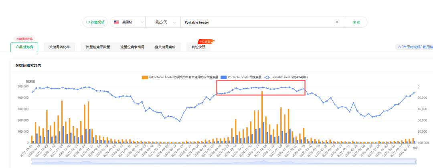Toggle the orange 综合搜索量 legend series
The image size is (433, 168).
point(180,77)
